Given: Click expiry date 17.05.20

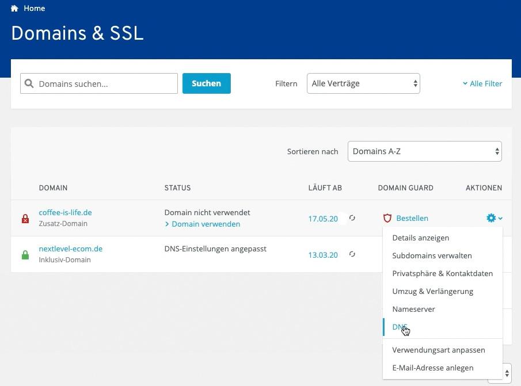Looking at the screenshot, I should (323, 219).
